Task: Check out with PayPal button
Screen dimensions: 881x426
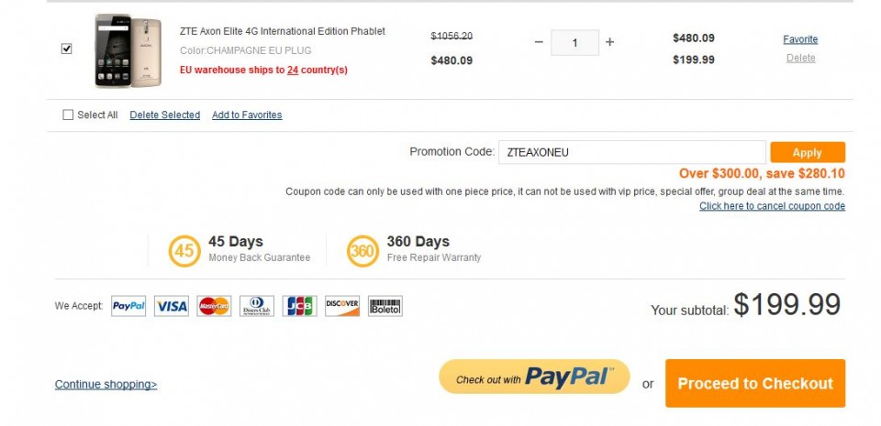Action: coord(534,377)
